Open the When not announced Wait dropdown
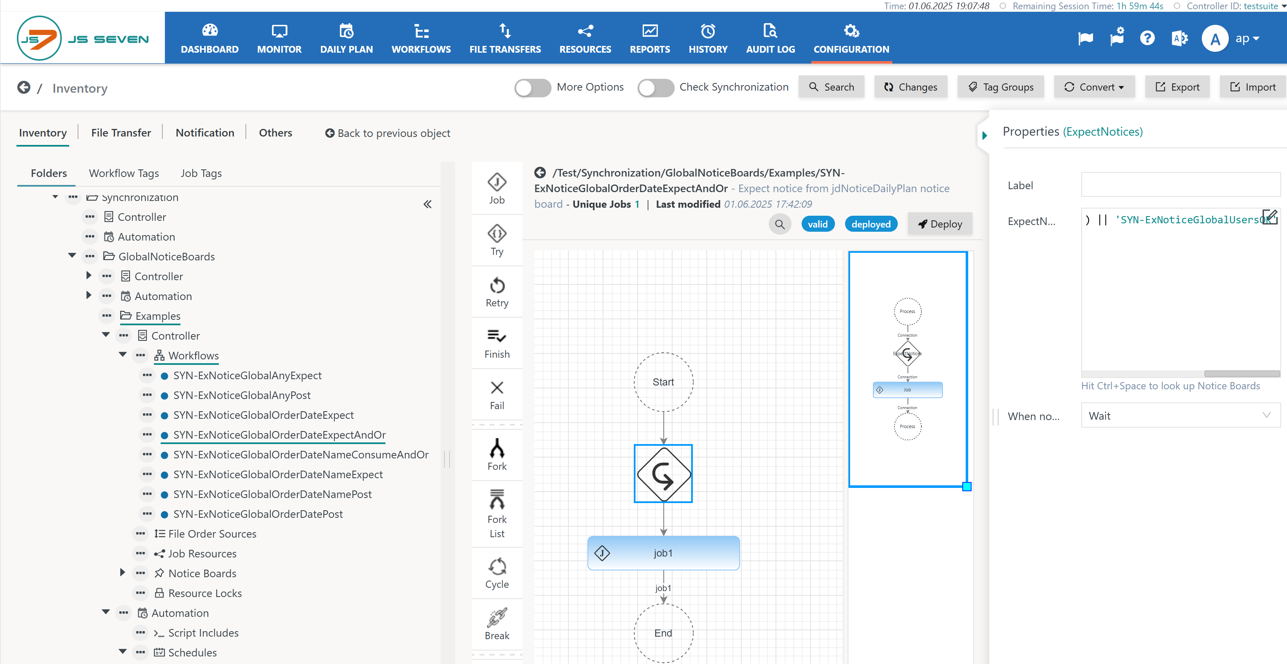Viewport: 1287px width, 664px height. tap(1179, 415)
